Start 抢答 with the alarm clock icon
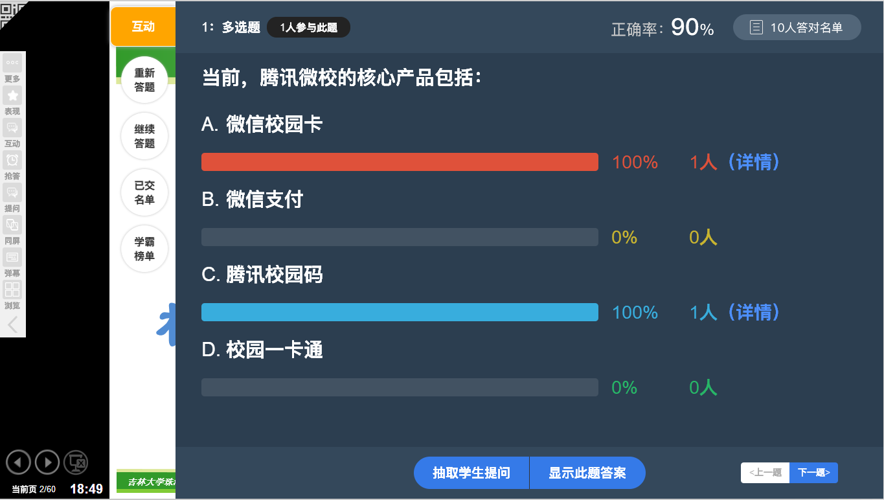This screenshot has width=884, height=500. [x=12, y=160]
